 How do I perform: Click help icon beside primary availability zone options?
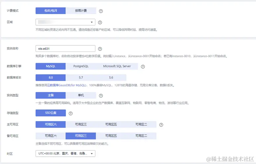[x=161, y=125]
